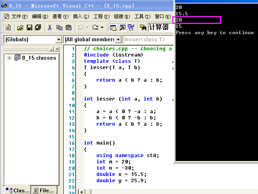Click the document icon left of 文件 menu
Viewport: 258px width, 194px height.
click(x=7, y=16)
